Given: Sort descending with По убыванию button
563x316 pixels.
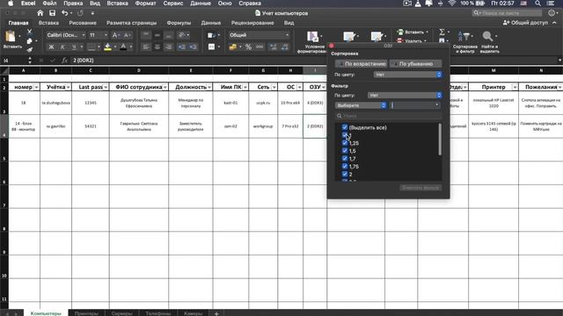Looking at the screenshot, I should [x=416, y=64].
